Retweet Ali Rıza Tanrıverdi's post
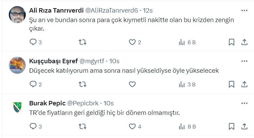254x138 pixels. 82,42
